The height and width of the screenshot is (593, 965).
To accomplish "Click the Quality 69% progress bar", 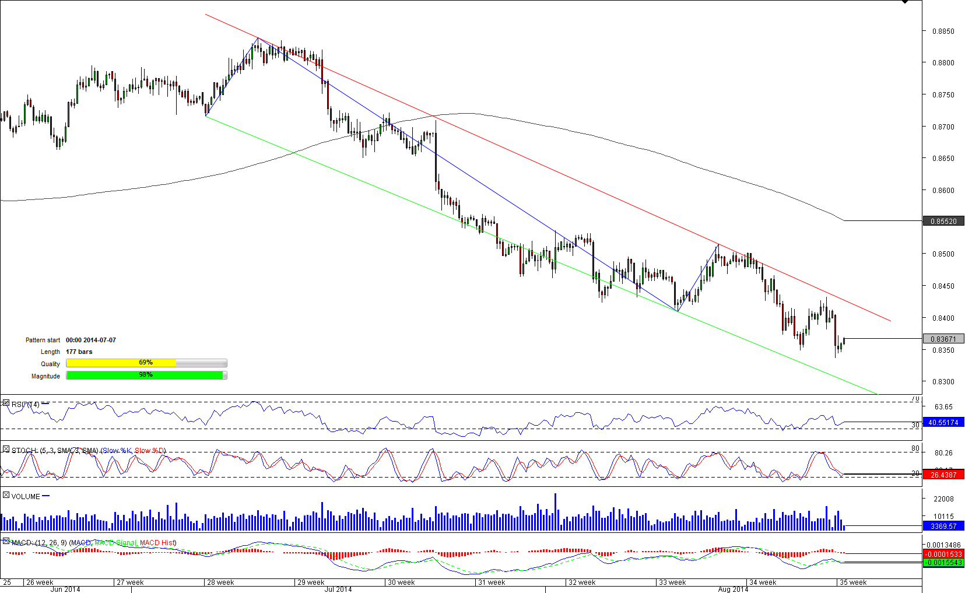I will pyautogui.click(x=146, y=363).
